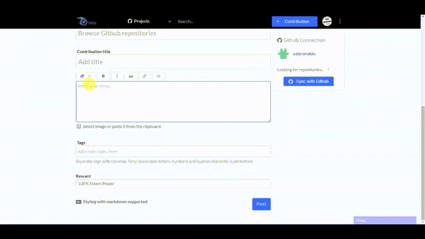The width and height of the screenshot is (425, 239).
Task: Click the page vertical scrollbar
Action: pos(423,163)
